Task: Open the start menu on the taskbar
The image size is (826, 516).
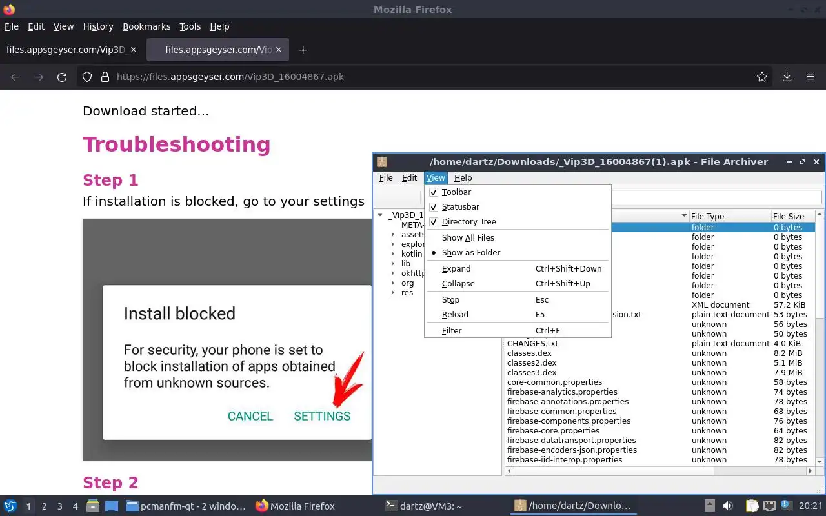Action: point(10,506)
